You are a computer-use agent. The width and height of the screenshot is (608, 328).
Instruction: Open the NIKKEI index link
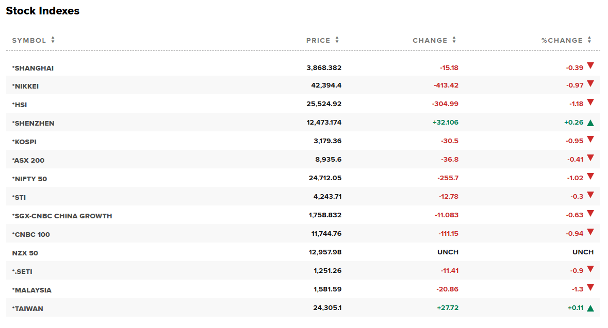coord(26,86)
